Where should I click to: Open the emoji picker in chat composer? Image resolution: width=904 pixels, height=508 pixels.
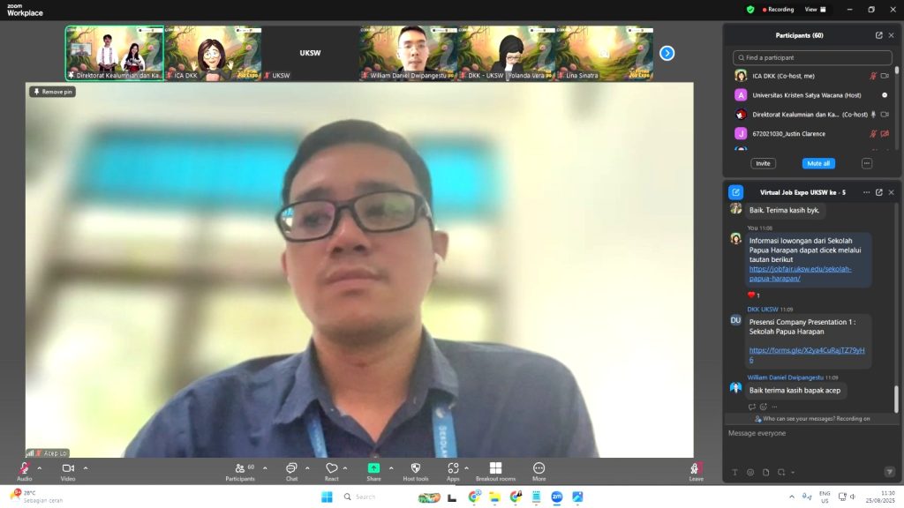(750, 472)
